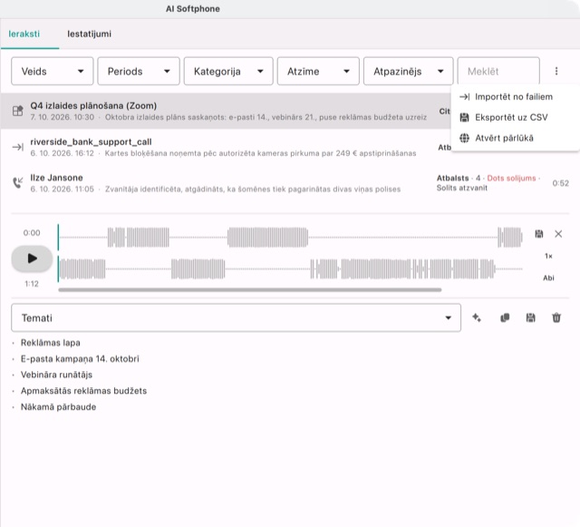
Task: Expand the Atzīme filter dropdown
Action: click(x=318, y=71)
